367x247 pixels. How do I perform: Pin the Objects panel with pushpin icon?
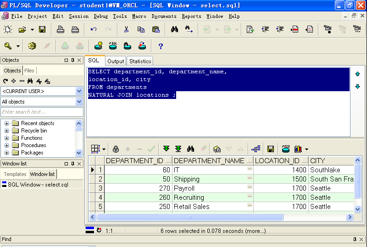click(72, 60)
